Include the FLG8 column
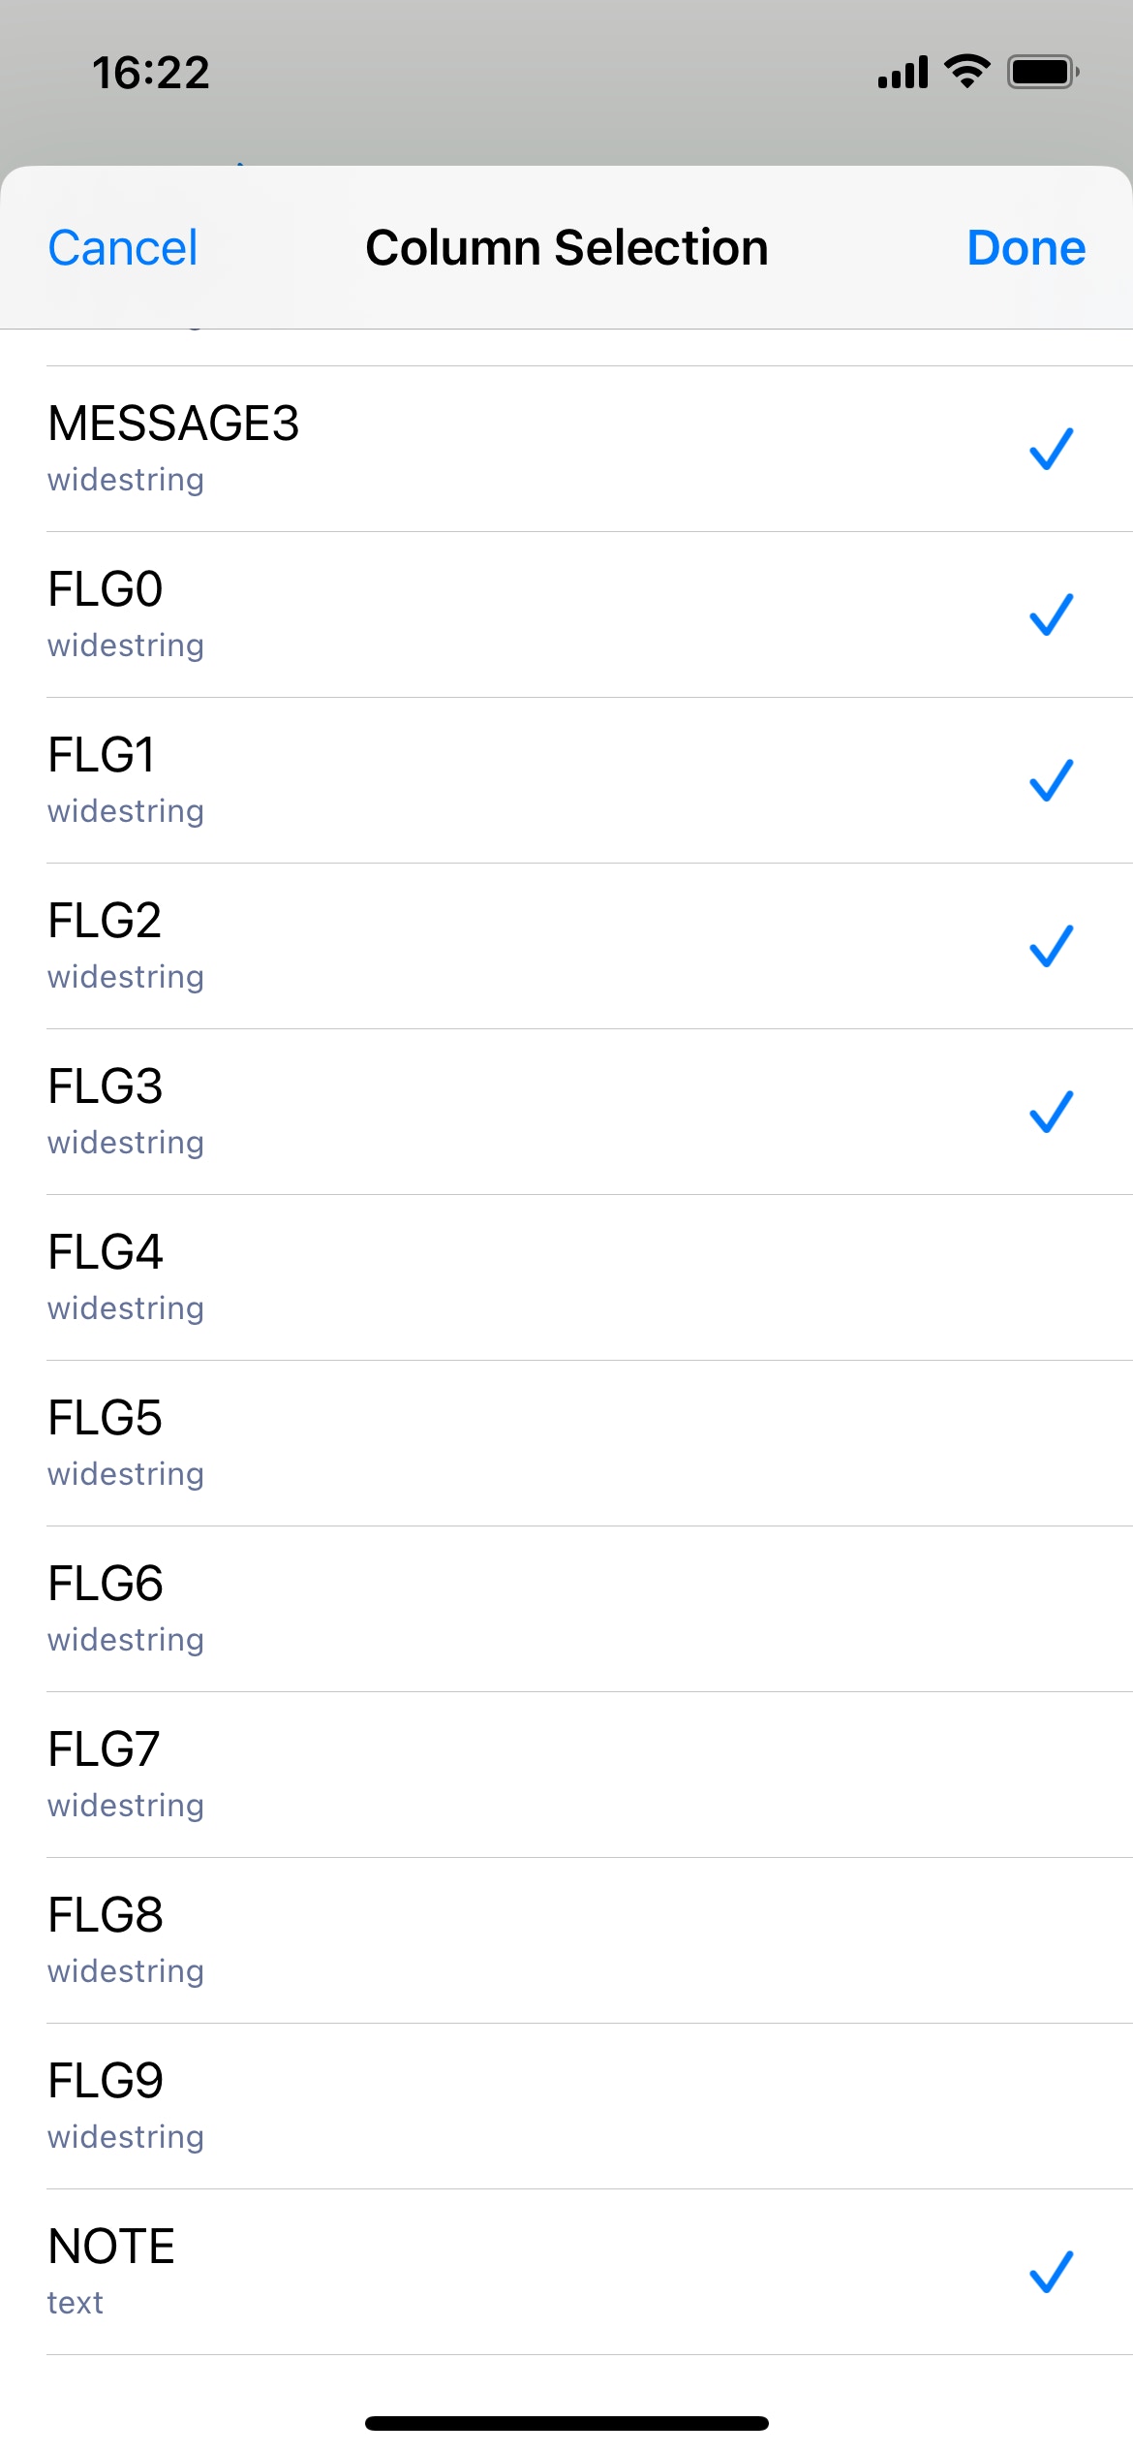The image size is (1133, 2454). pyautogui.click(x=566, y=1940)
